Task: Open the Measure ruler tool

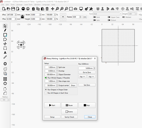Action: click(x=5, y=57)
